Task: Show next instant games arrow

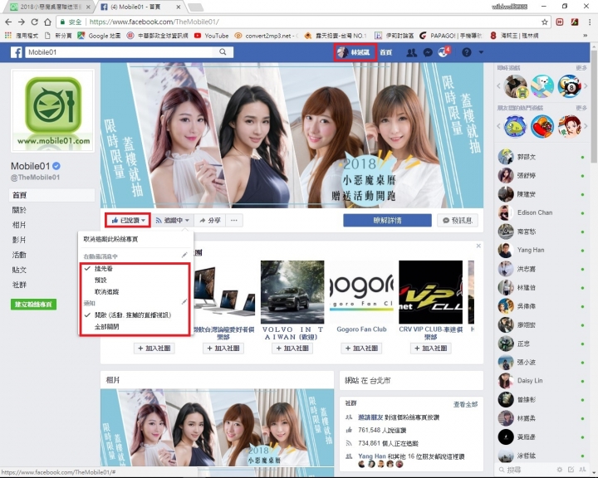Action: point(586,86)
